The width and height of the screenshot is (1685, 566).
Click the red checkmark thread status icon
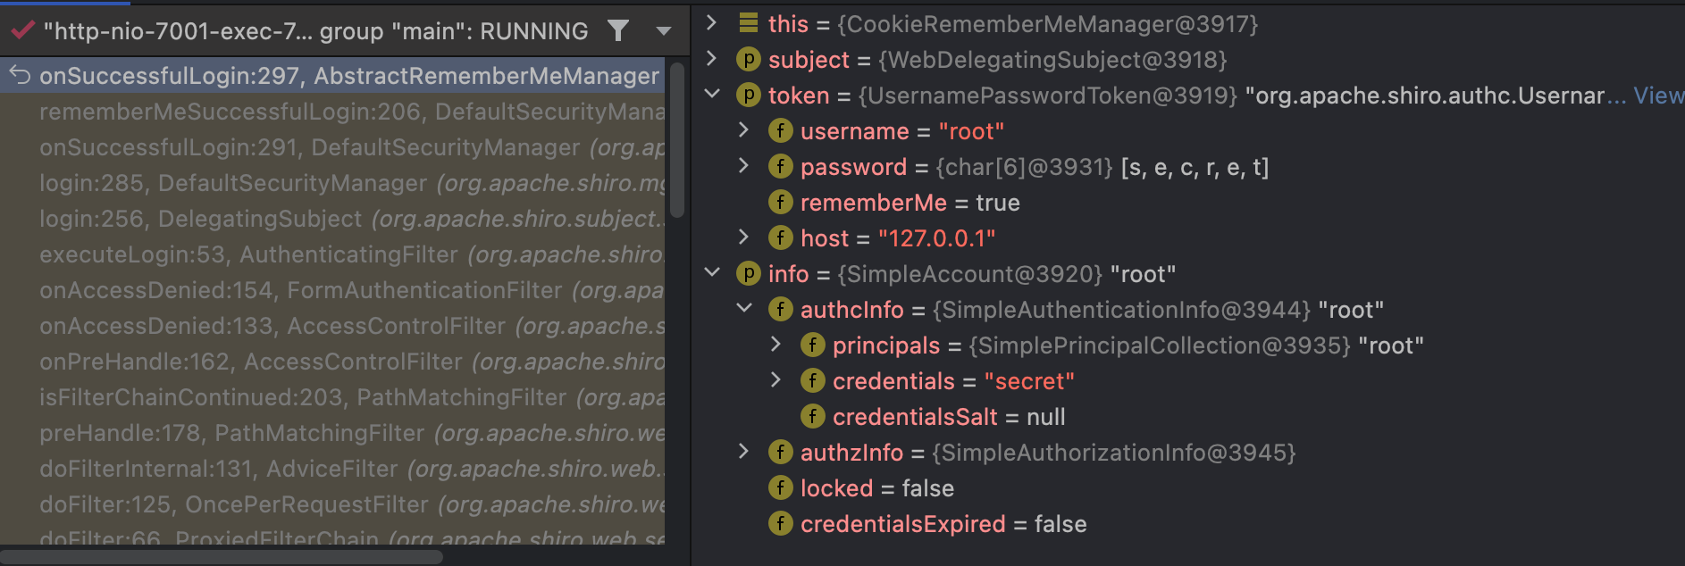[22, 31]
